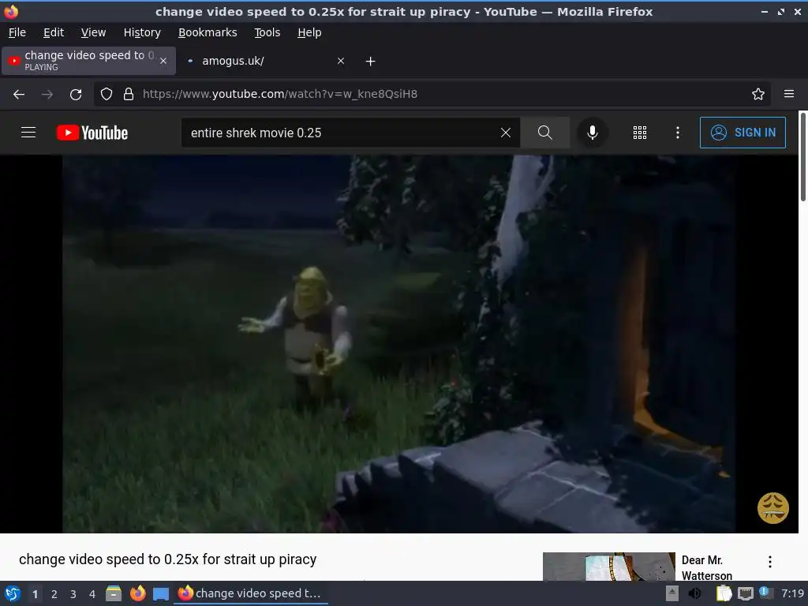Click the update notifier tray icon
Screen dimensions: 808x606
pos(765,593)
